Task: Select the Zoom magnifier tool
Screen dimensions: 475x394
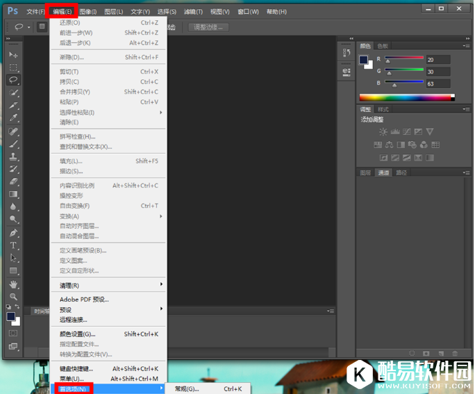Action: (x=13, y=296)
